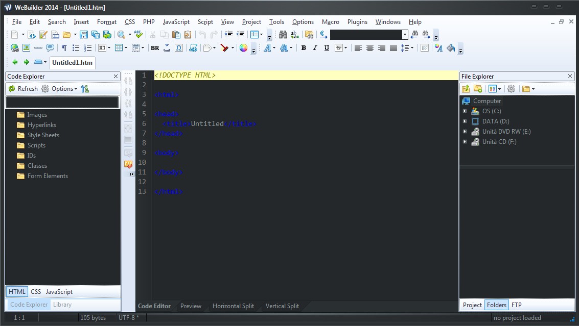The image size is (579, 326).
Task: Center align the text
Action: pos(369,48)
